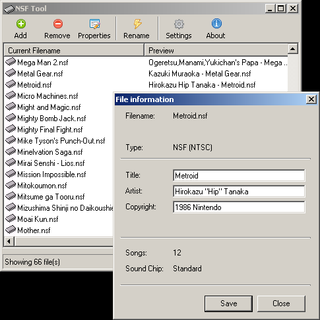Select Mighty Bomb Jack.nsf filename
320x320 pixels.
tap(51, 119)
